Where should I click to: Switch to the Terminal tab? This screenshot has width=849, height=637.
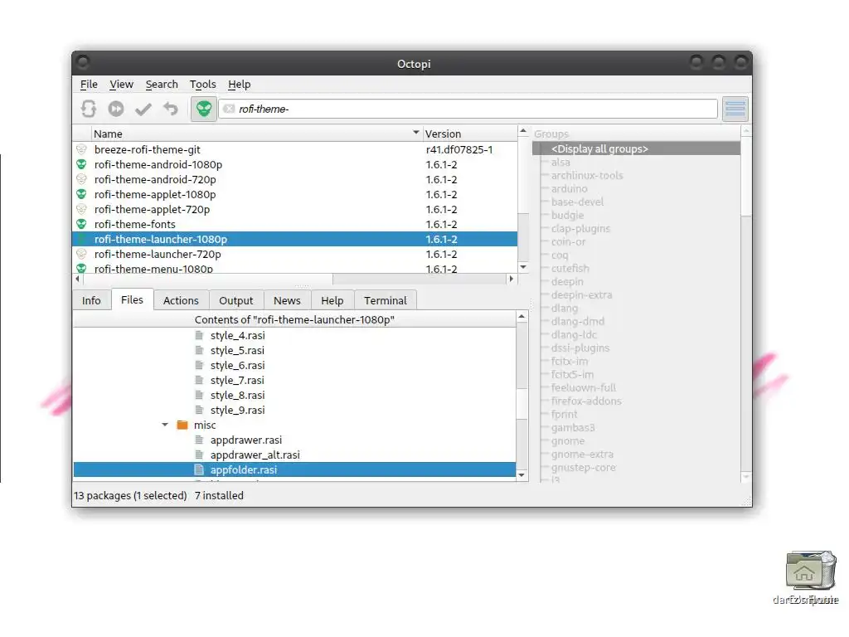(385, 300)
